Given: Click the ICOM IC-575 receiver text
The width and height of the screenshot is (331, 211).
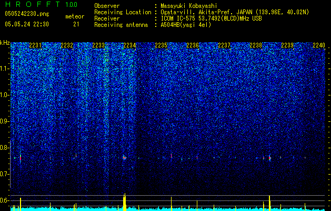Looking at the screenshot, I should (211, 18).
